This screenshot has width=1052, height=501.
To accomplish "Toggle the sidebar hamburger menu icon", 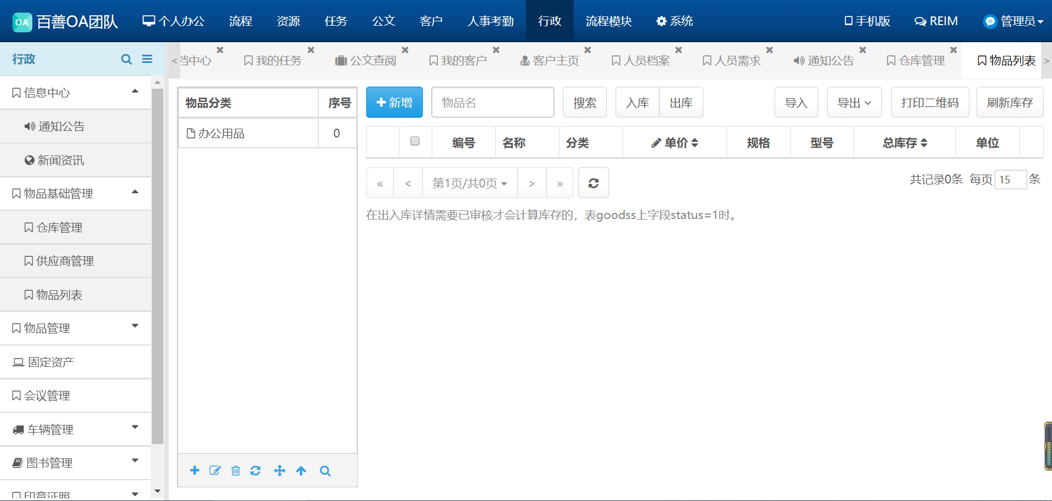I will 147,59.
